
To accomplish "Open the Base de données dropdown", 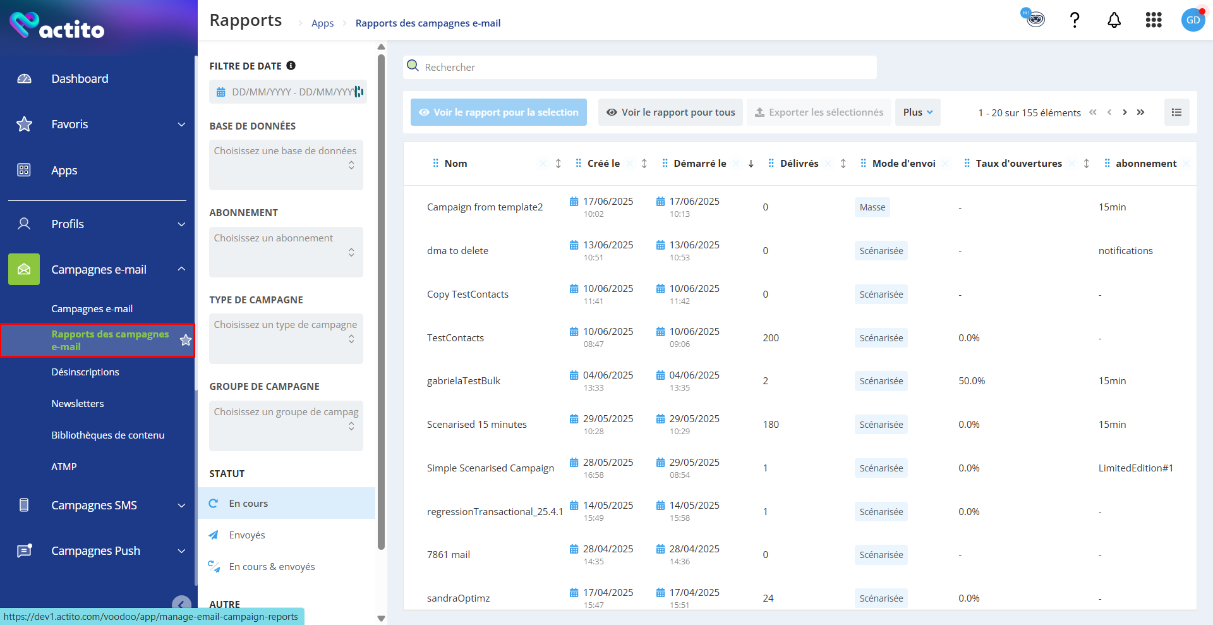I will 286,165.
